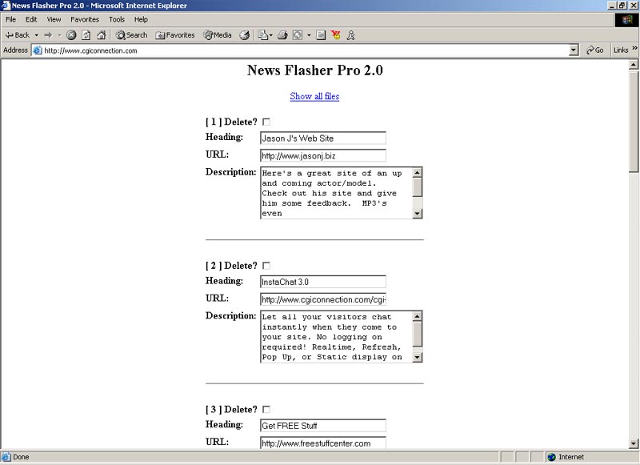Click the page scrollbar down arrow
Viewport: 640px width, 465px height.
tap(634, 443)
